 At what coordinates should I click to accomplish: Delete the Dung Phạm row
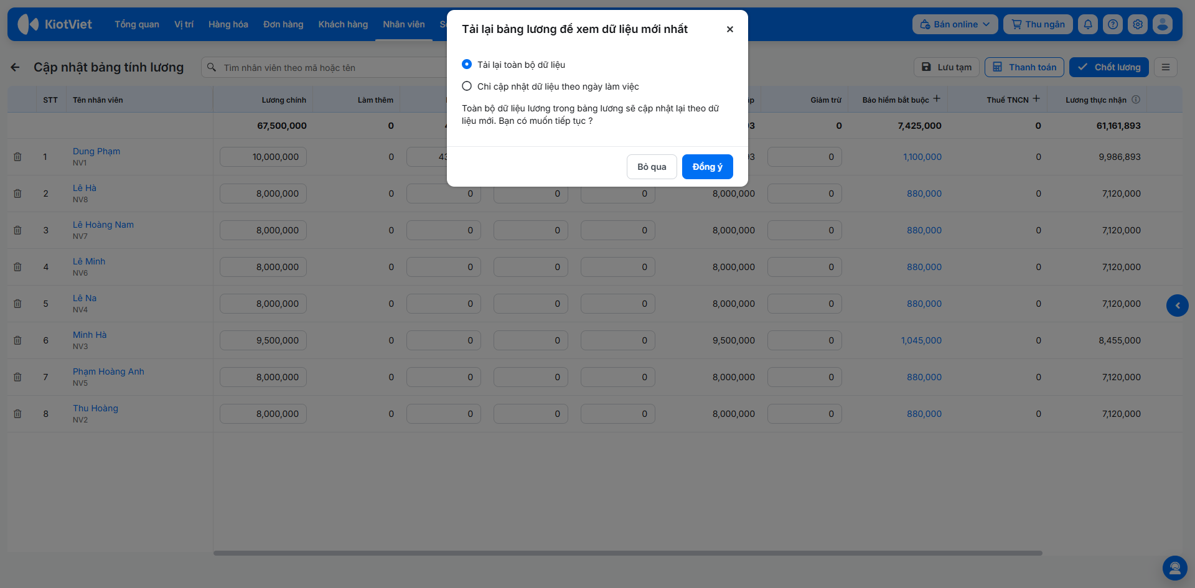[17, 157]
